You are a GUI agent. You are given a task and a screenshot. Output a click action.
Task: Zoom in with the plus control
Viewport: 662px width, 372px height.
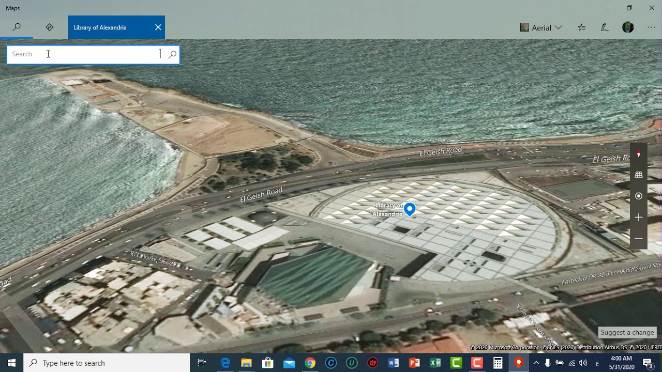(639, 218)
